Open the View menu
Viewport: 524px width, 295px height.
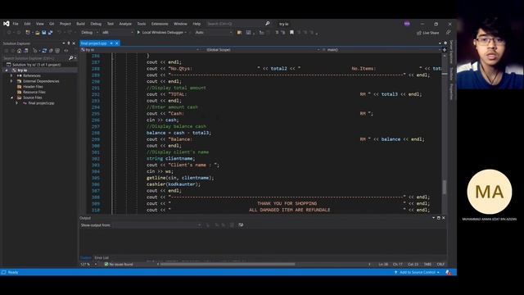[x=40, y=24]
